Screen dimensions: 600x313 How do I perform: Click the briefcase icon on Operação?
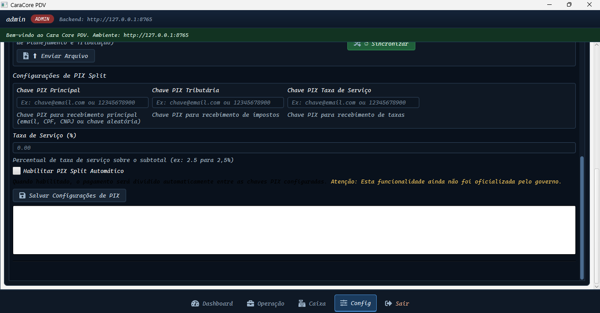(x=250, y=303)
